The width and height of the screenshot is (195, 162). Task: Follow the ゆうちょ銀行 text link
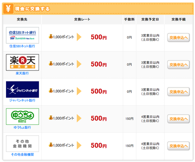pos(22,128)
